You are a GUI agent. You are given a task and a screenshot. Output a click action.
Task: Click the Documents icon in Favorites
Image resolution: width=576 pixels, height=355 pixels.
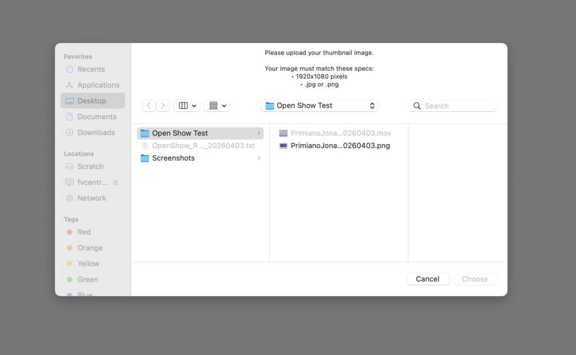point(70,117)
